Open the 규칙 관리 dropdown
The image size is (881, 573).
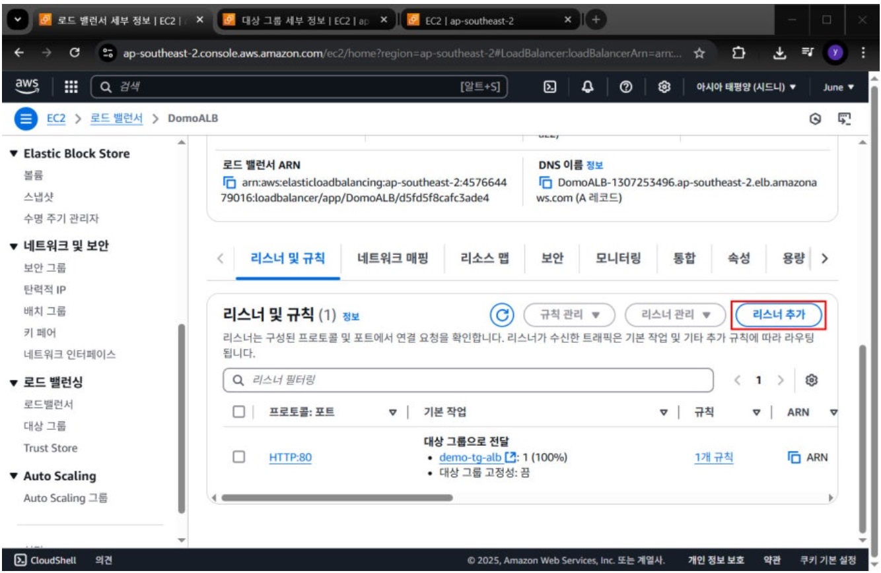click(x=569, y=315)
